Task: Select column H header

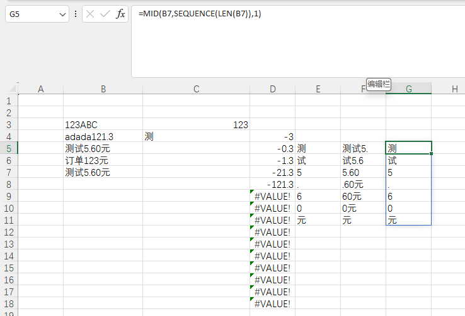Action: [455, 89]
